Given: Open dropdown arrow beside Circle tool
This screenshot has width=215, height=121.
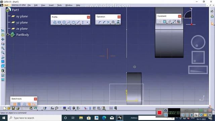Looking at the screenshot, I should [66, 24].
